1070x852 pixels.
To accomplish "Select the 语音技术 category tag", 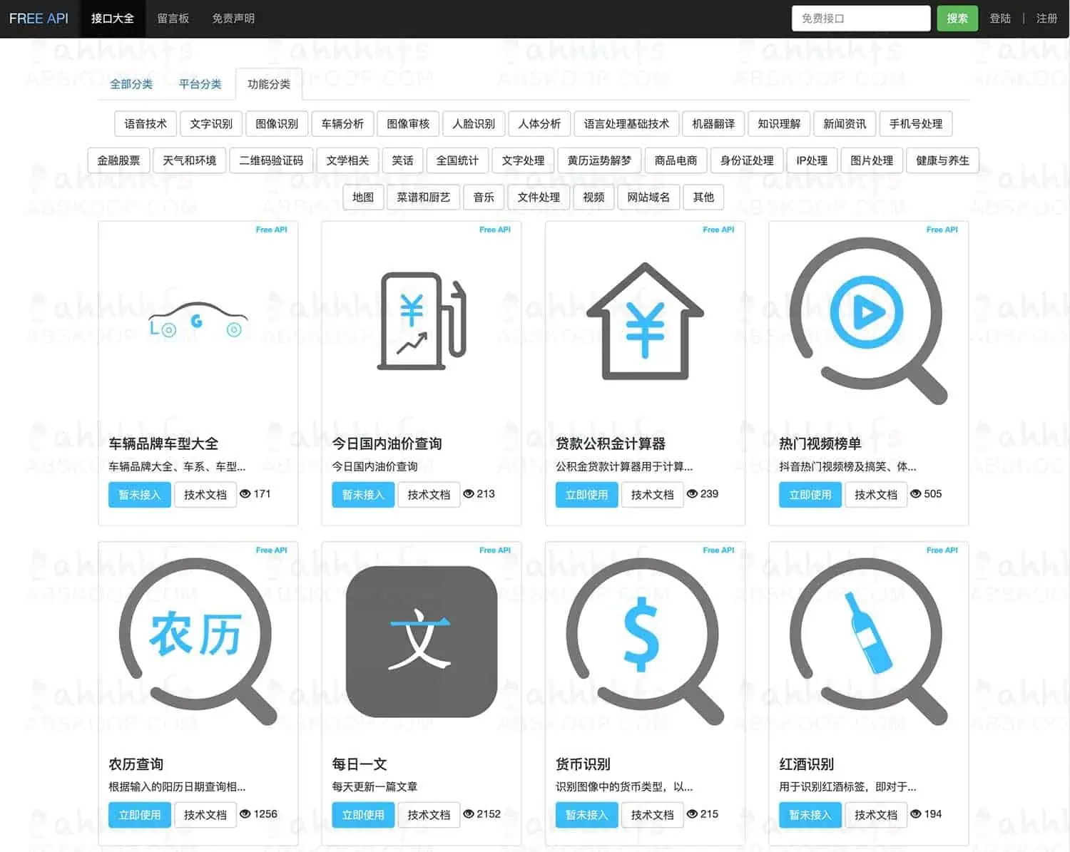I will coord(146,123).
